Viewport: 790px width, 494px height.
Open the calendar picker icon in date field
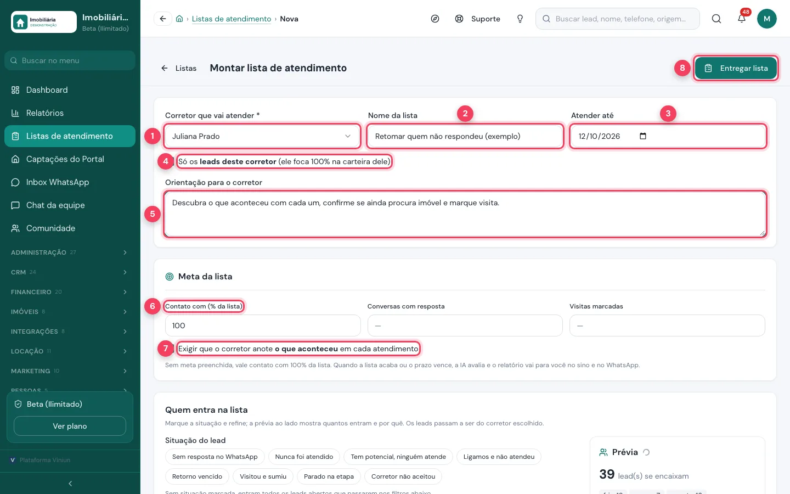click(643, 136)
